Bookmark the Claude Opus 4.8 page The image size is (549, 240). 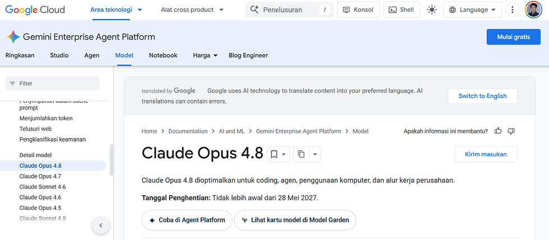(274, 154)
